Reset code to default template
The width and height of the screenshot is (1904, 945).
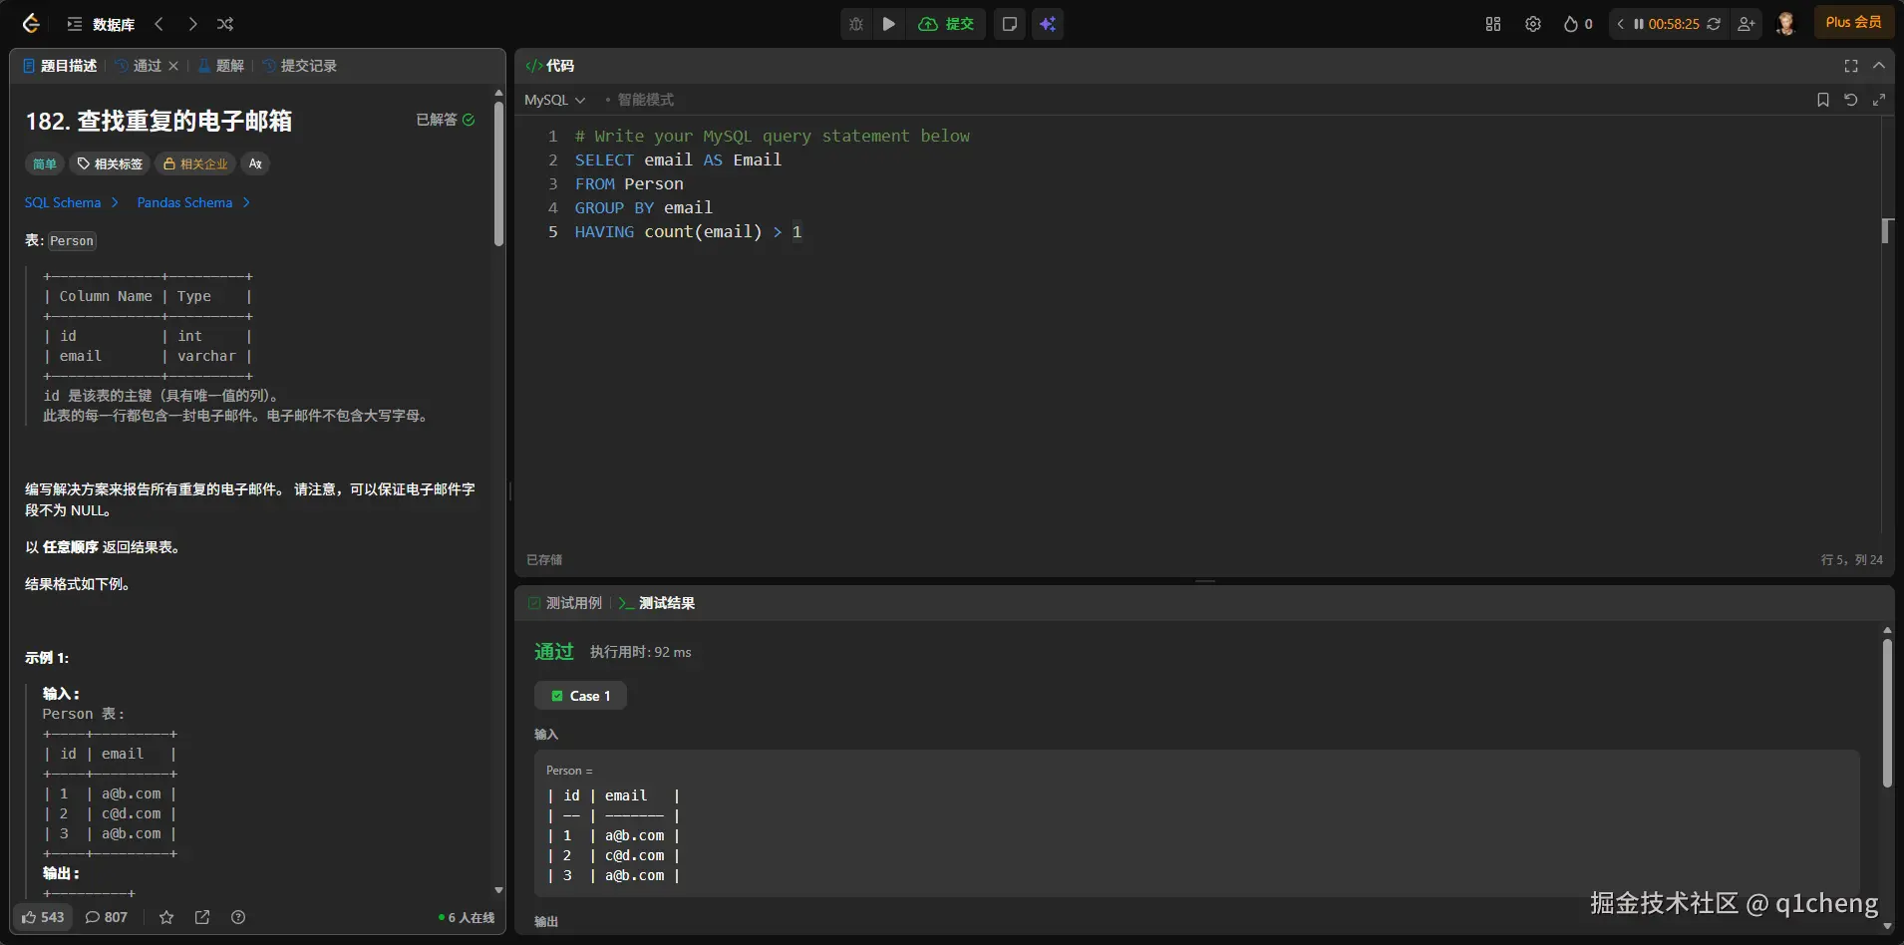[x=1850, y=100]
